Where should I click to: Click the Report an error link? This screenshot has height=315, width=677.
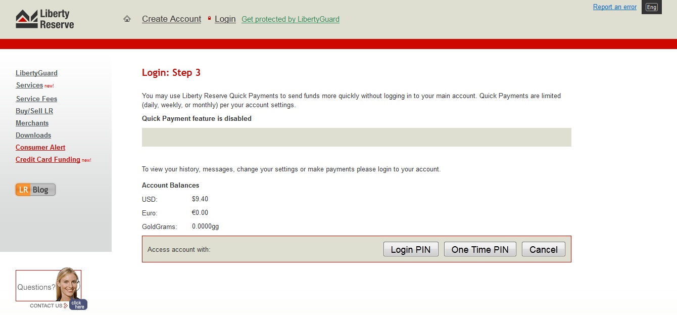615,7
